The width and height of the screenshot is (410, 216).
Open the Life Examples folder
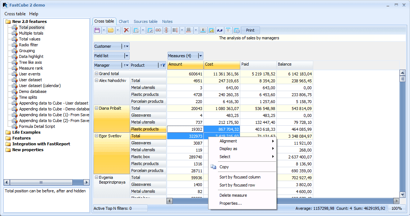(26, 132)
